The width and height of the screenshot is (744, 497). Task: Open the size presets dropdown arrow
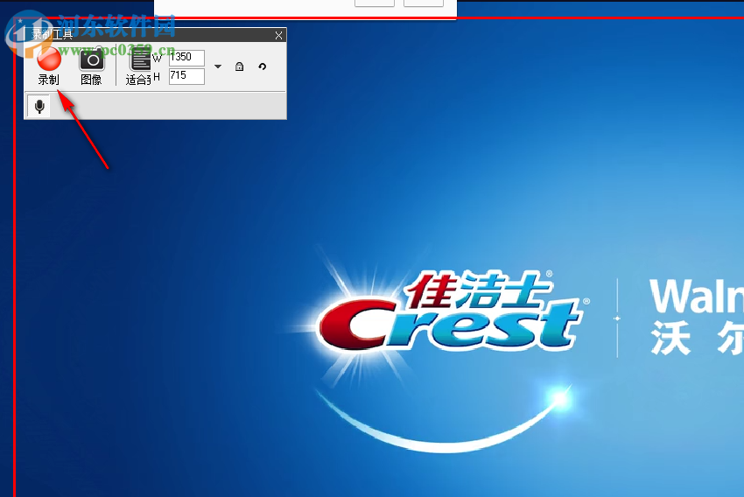218,66
